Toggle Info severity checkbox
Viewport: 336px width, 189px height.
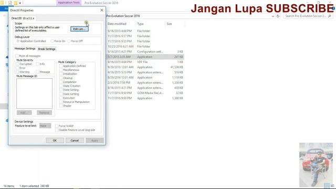37,64
